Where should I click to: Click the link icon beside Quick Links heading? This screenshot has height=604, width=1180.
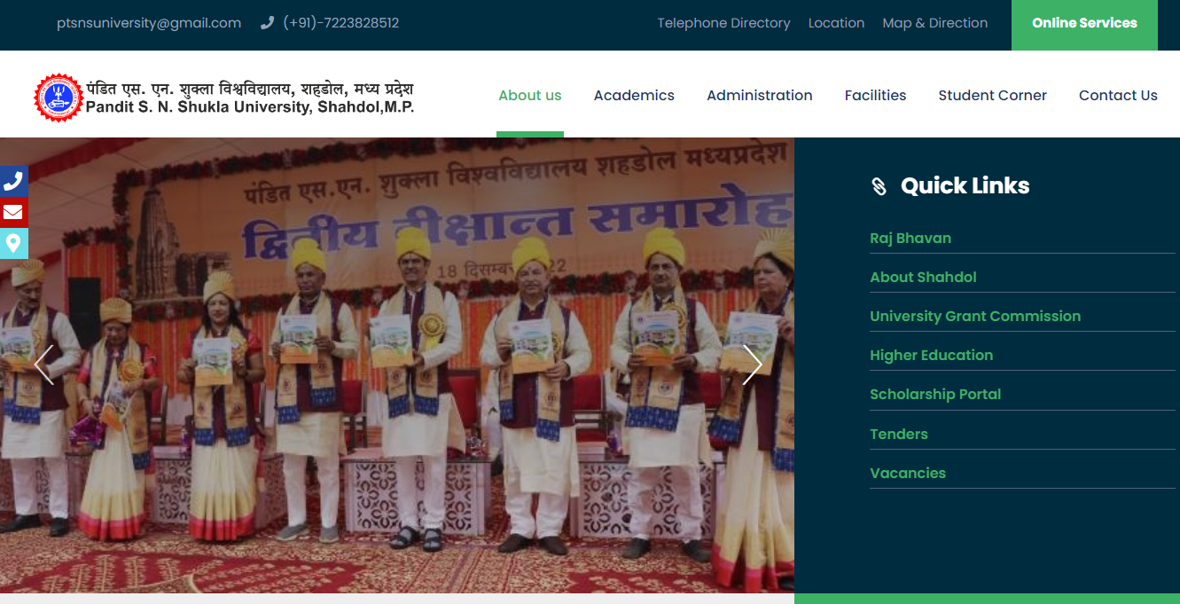click(879, 185)
